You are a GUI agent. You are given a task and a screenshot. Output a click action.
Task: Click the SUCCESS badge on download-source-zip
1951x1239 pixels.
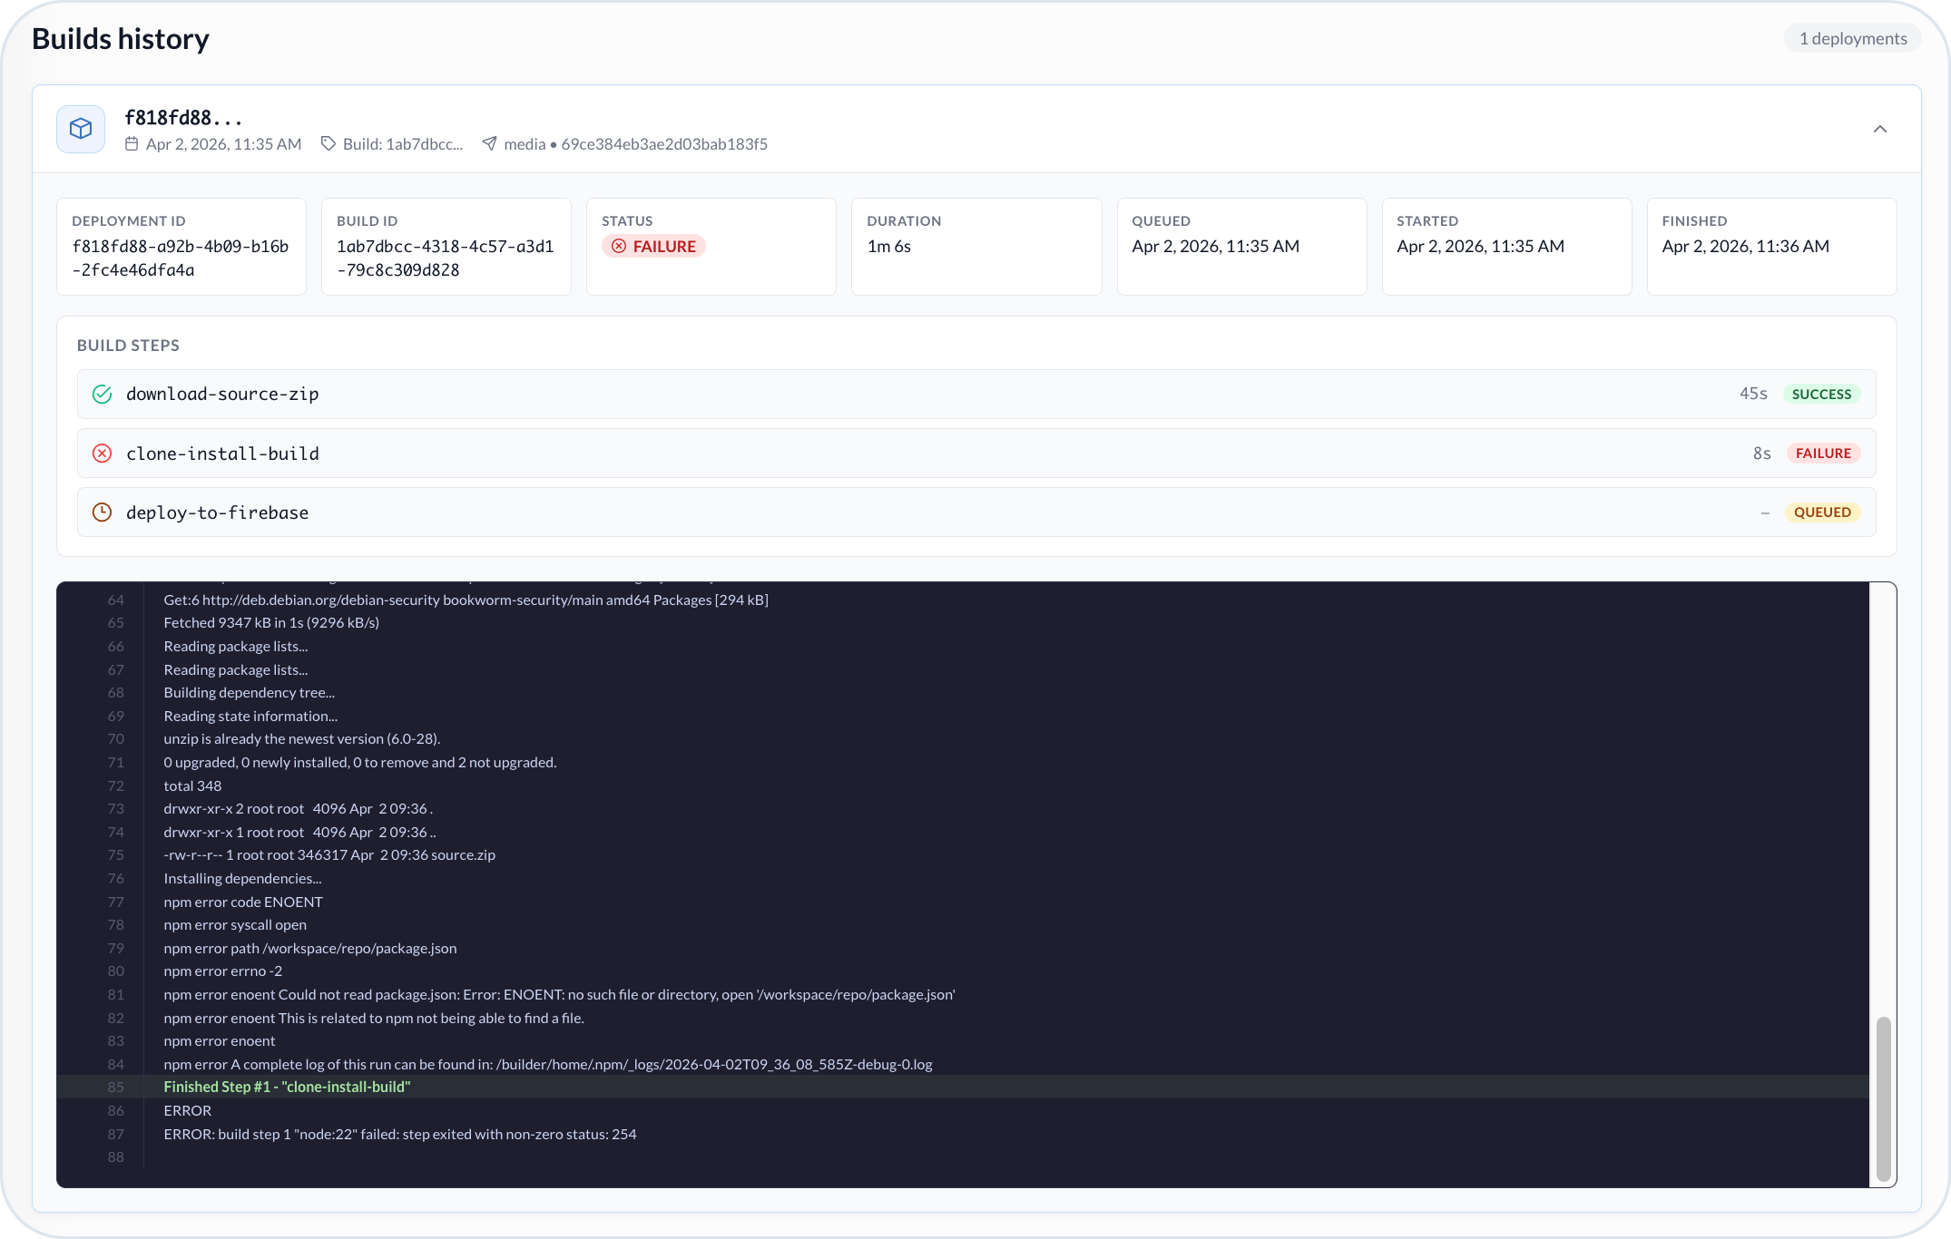[1821, 394]
